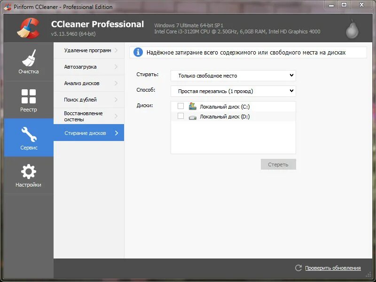Minimize the CCleaner window

(x=331, y=5)
